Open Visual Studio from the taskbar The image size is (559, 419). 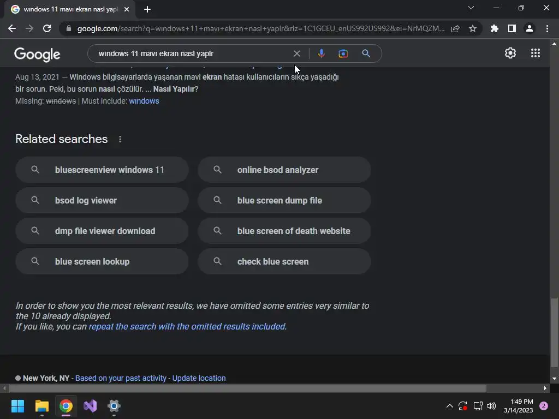tap(90, 406)
